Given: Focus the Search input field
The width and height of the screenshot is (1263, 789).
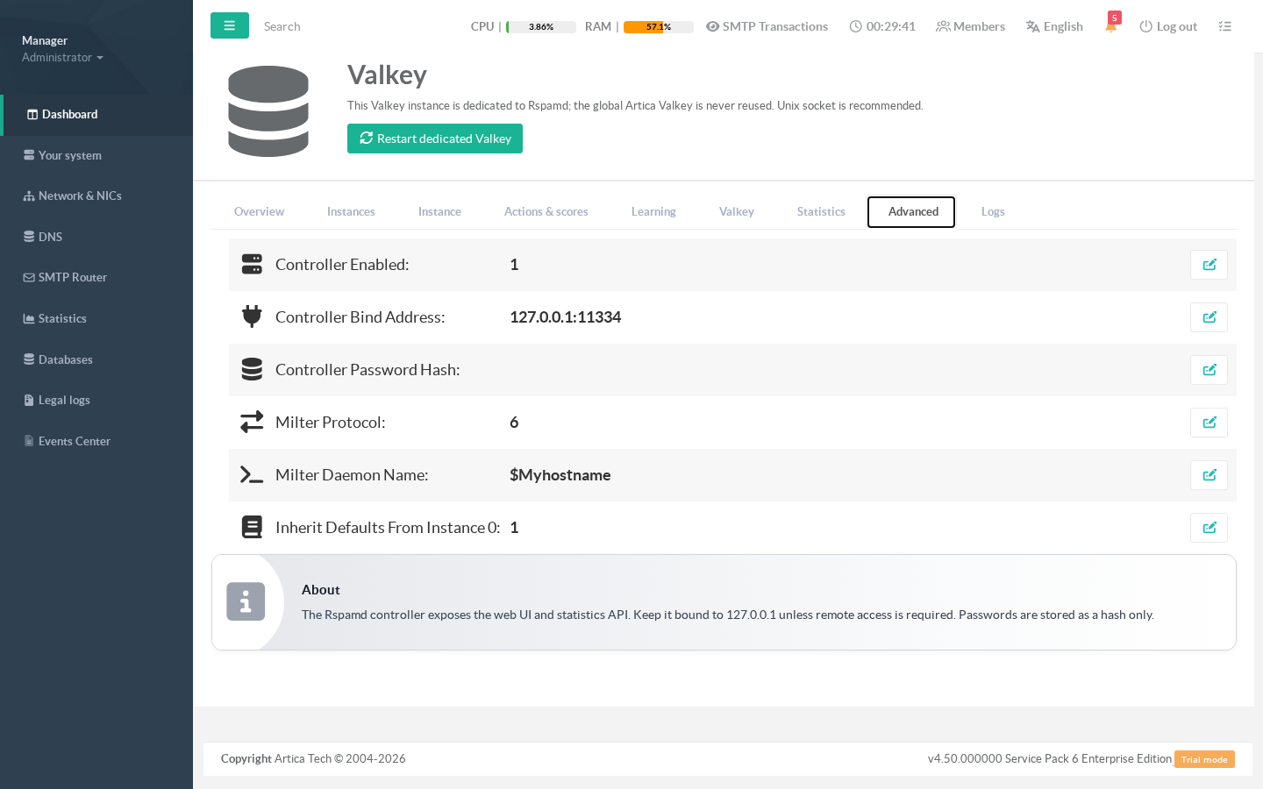Looking at the screenshot, I should point(351,26).
